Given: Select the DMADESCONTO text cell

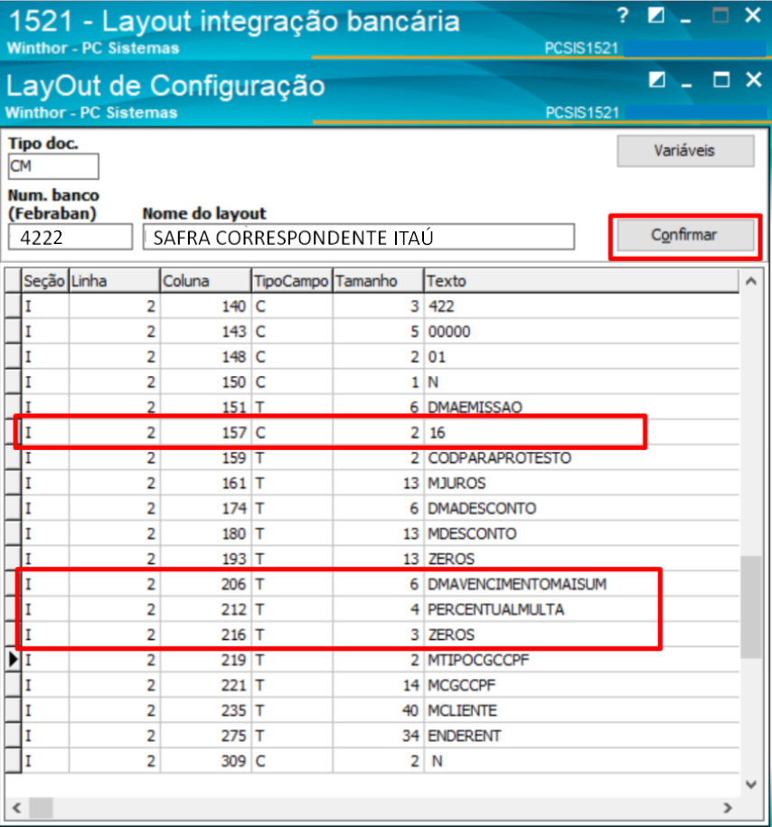Looking at the screenshot, I should tap(581, 509).
